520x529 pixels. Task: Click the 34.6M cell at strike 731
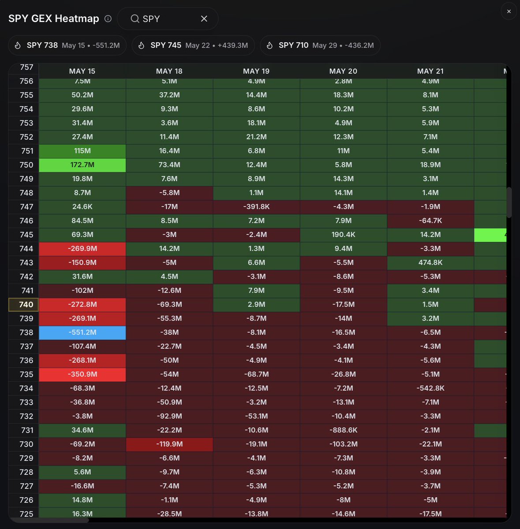tap(82, 430)
